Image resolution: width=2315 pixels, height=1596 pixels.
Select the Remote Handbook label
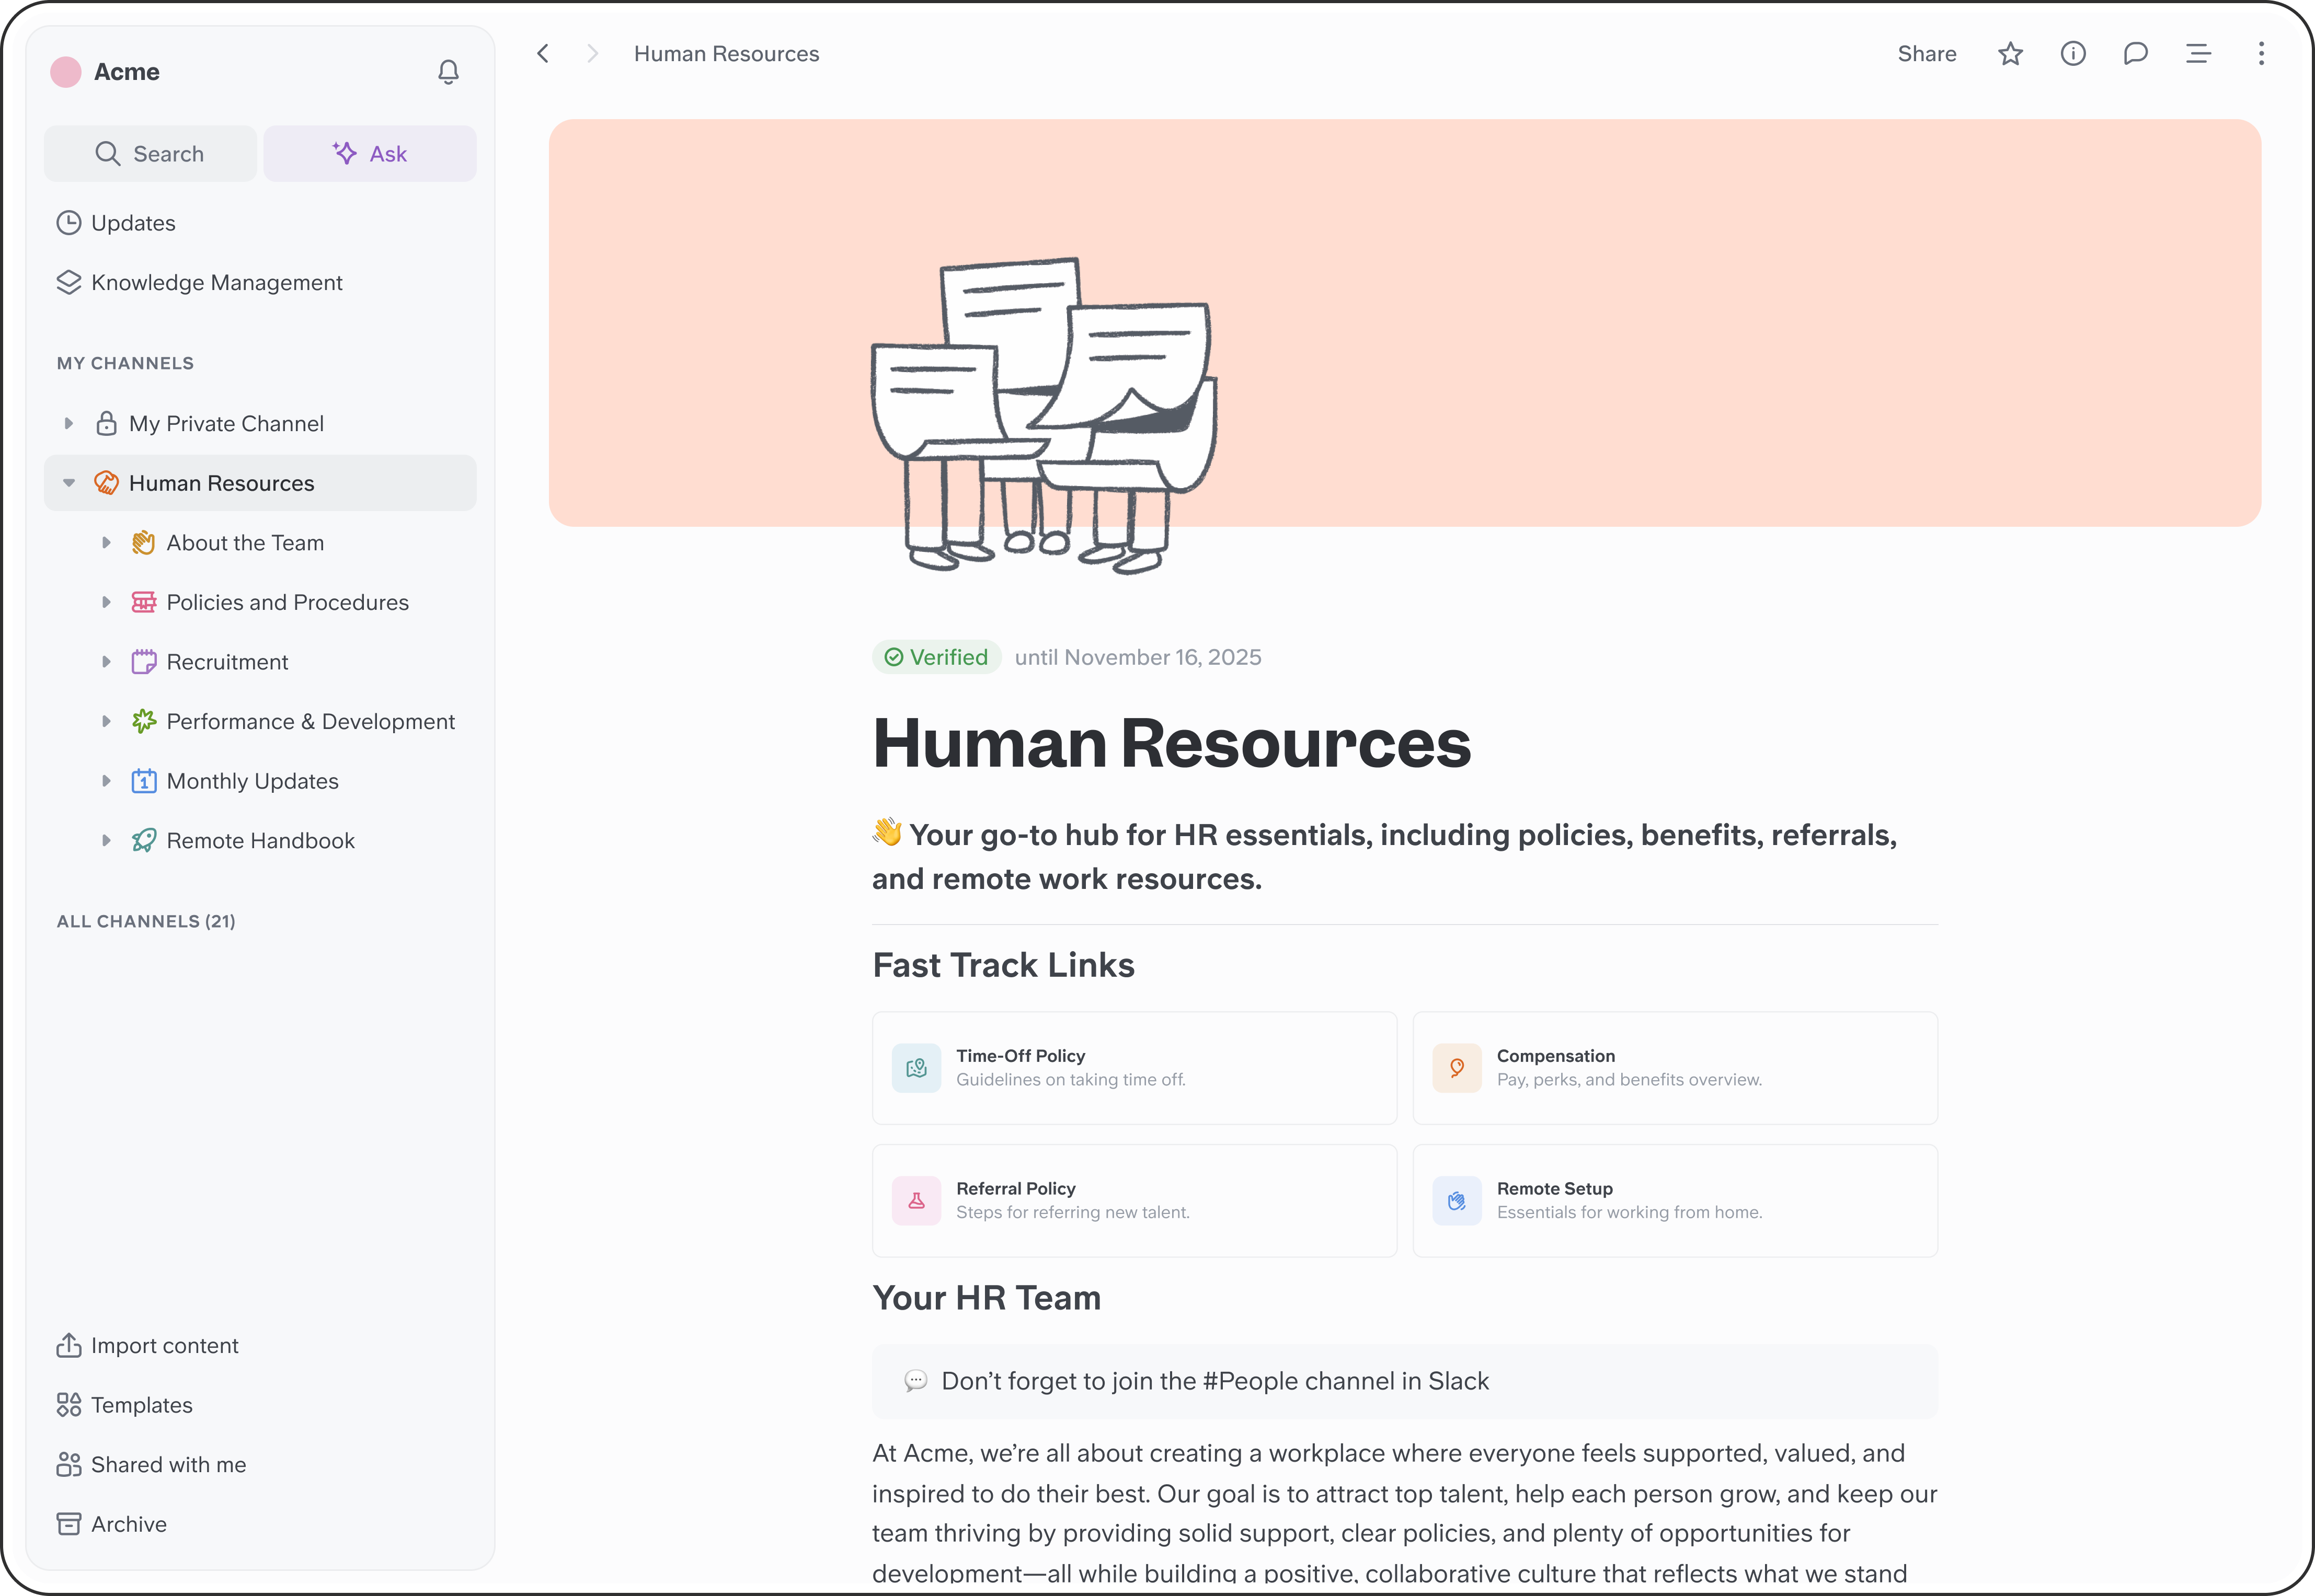point(260,840)
